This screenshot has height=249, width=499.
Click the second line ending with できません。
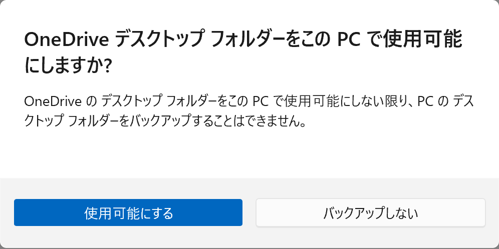pos(165,121)
